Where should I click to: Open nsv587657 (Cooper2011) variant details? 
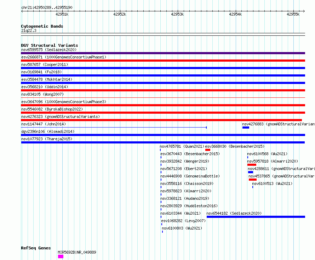click(x=45, y=64)
